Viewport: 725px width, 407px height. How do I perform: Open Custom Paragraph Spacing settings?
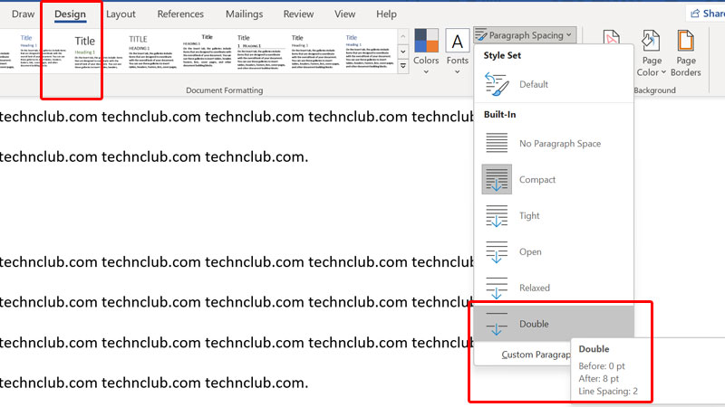click(x=536, y=355)
